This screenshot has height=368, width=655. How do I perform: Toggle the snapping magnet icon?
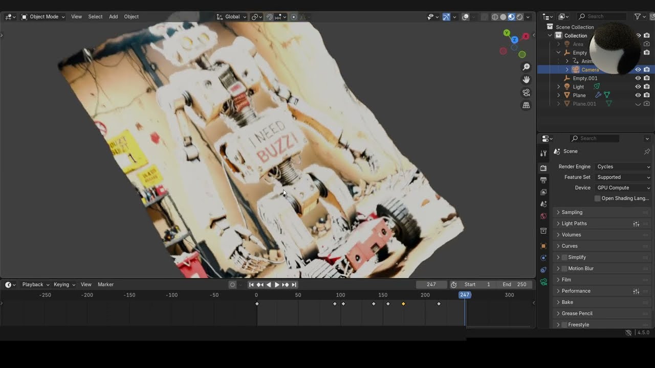[x=270, y=17]
